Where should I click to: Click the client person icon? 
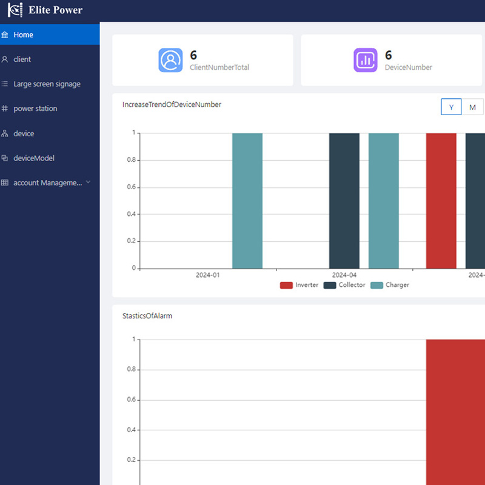[5, 59]
